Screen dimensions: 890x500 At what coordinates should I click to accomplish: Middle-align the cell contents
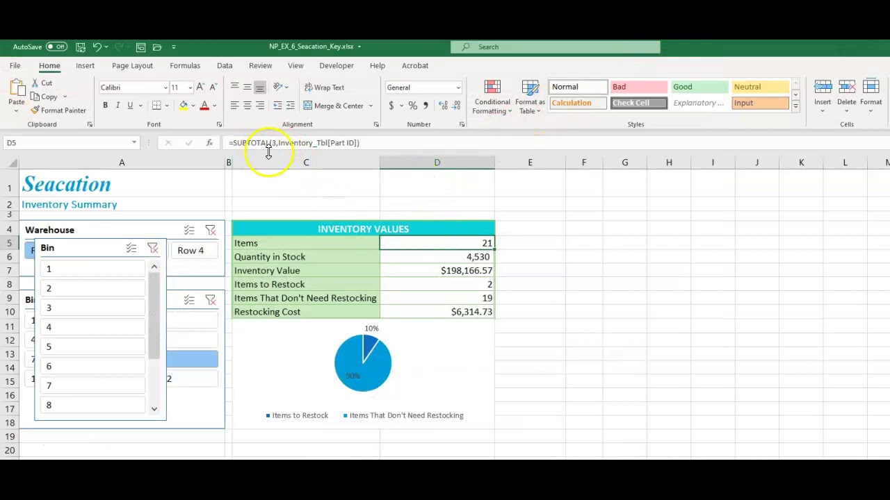point(247,87)
